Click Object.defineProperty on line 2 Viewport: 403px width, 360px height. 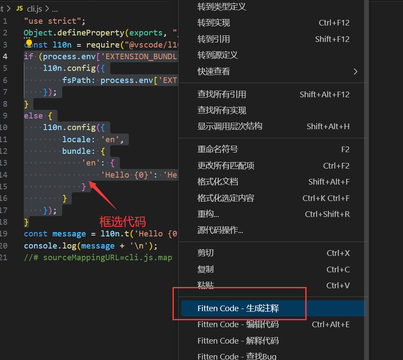(74, 33)
